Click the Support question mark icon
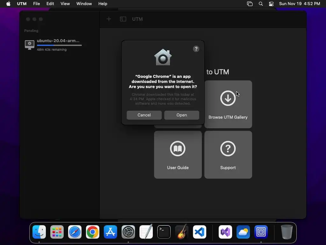Screen dimensions: 326x245 228,149
